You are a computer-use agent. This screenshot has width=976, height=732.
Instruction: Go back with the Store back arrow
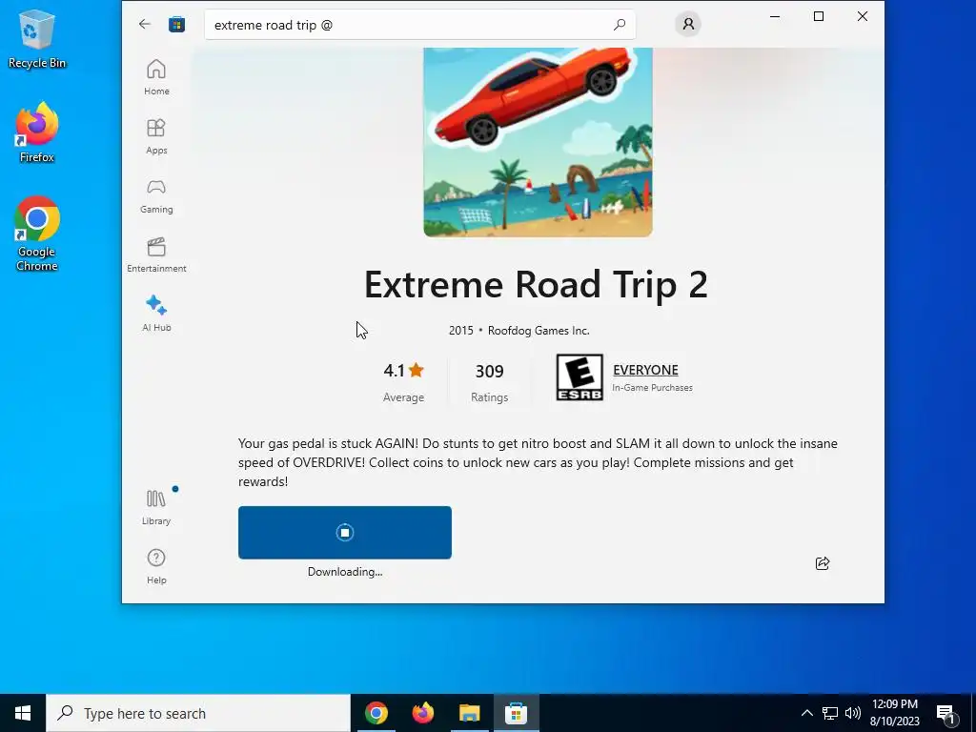(145, 24)
